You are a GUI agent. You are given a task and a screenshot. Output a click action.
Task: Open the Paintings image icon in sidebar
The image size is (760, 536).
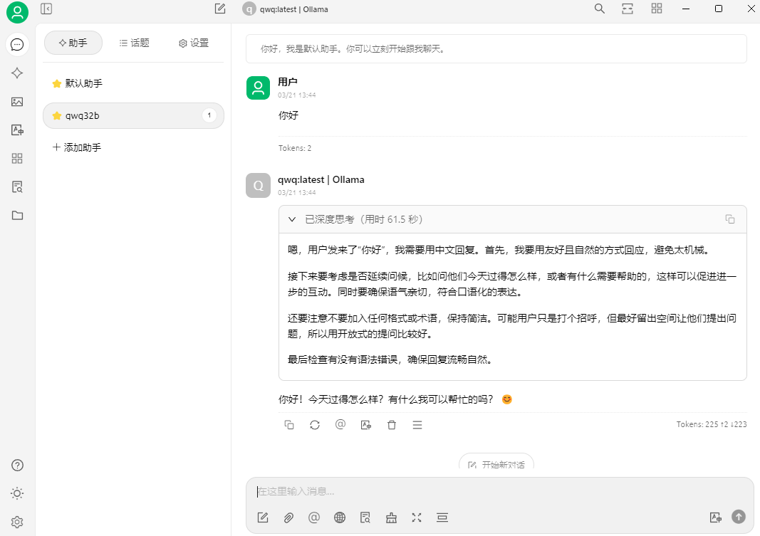click(x=17, y=102)
